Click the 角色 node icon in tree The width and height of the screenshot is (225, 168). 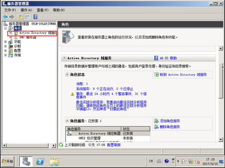click(x=11, y=28)
